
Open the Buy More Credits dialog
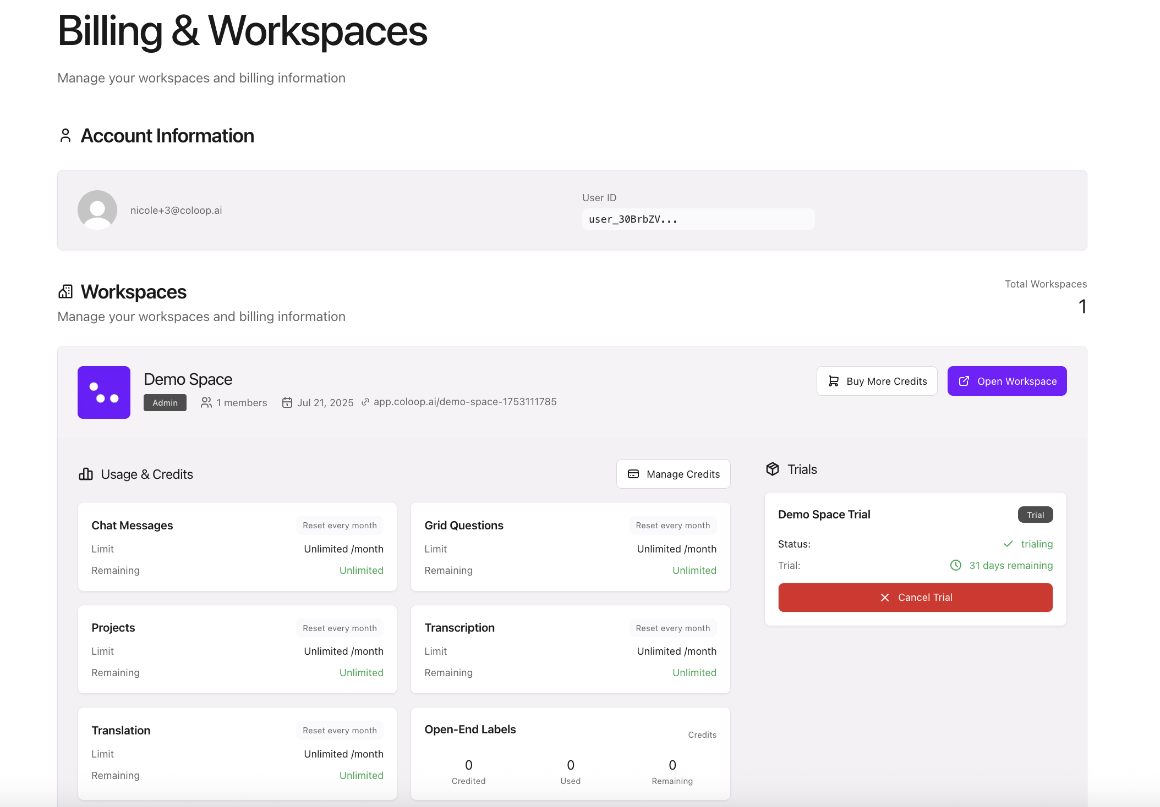[877, 381]
